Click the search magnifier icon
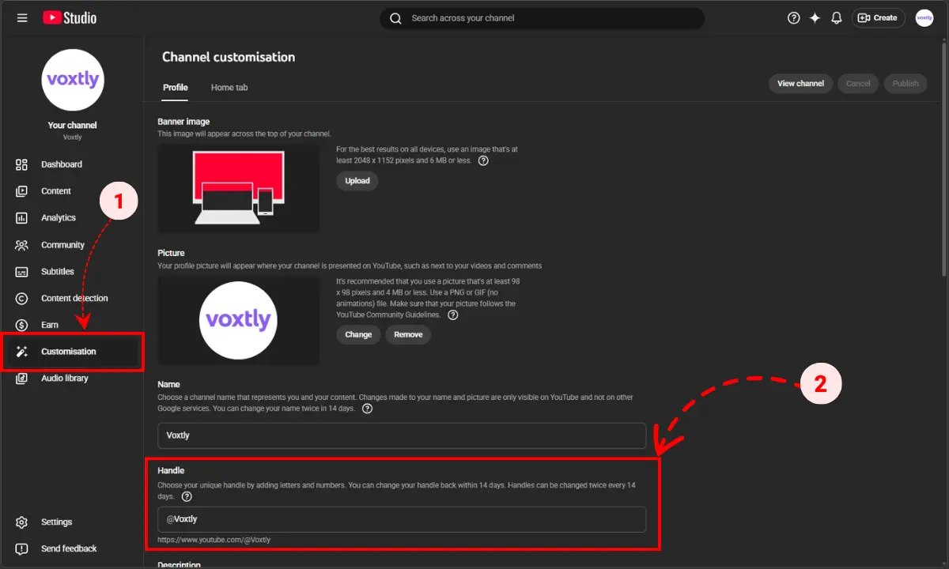 [395, 18]
